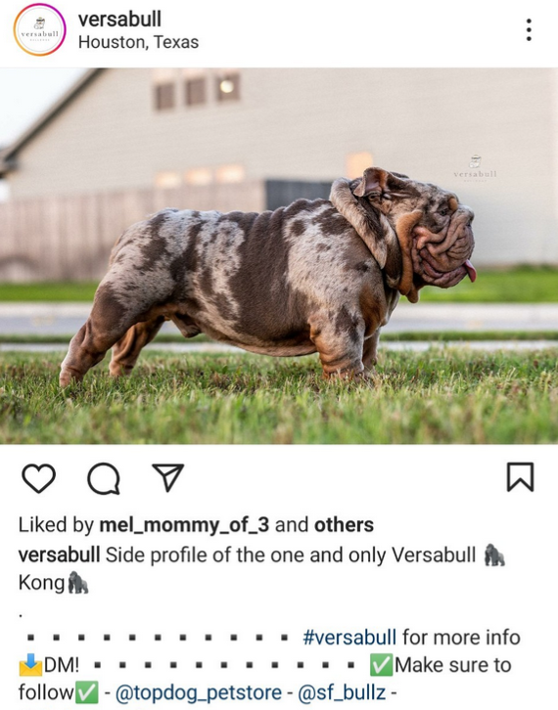558x710 pixels.
Task: Open versabull's story from profile avatar
Action: (40, 30)
